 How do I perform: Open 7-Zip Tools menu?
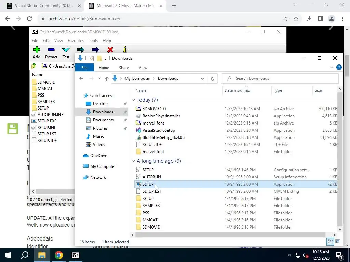click(x=93, y=41)
